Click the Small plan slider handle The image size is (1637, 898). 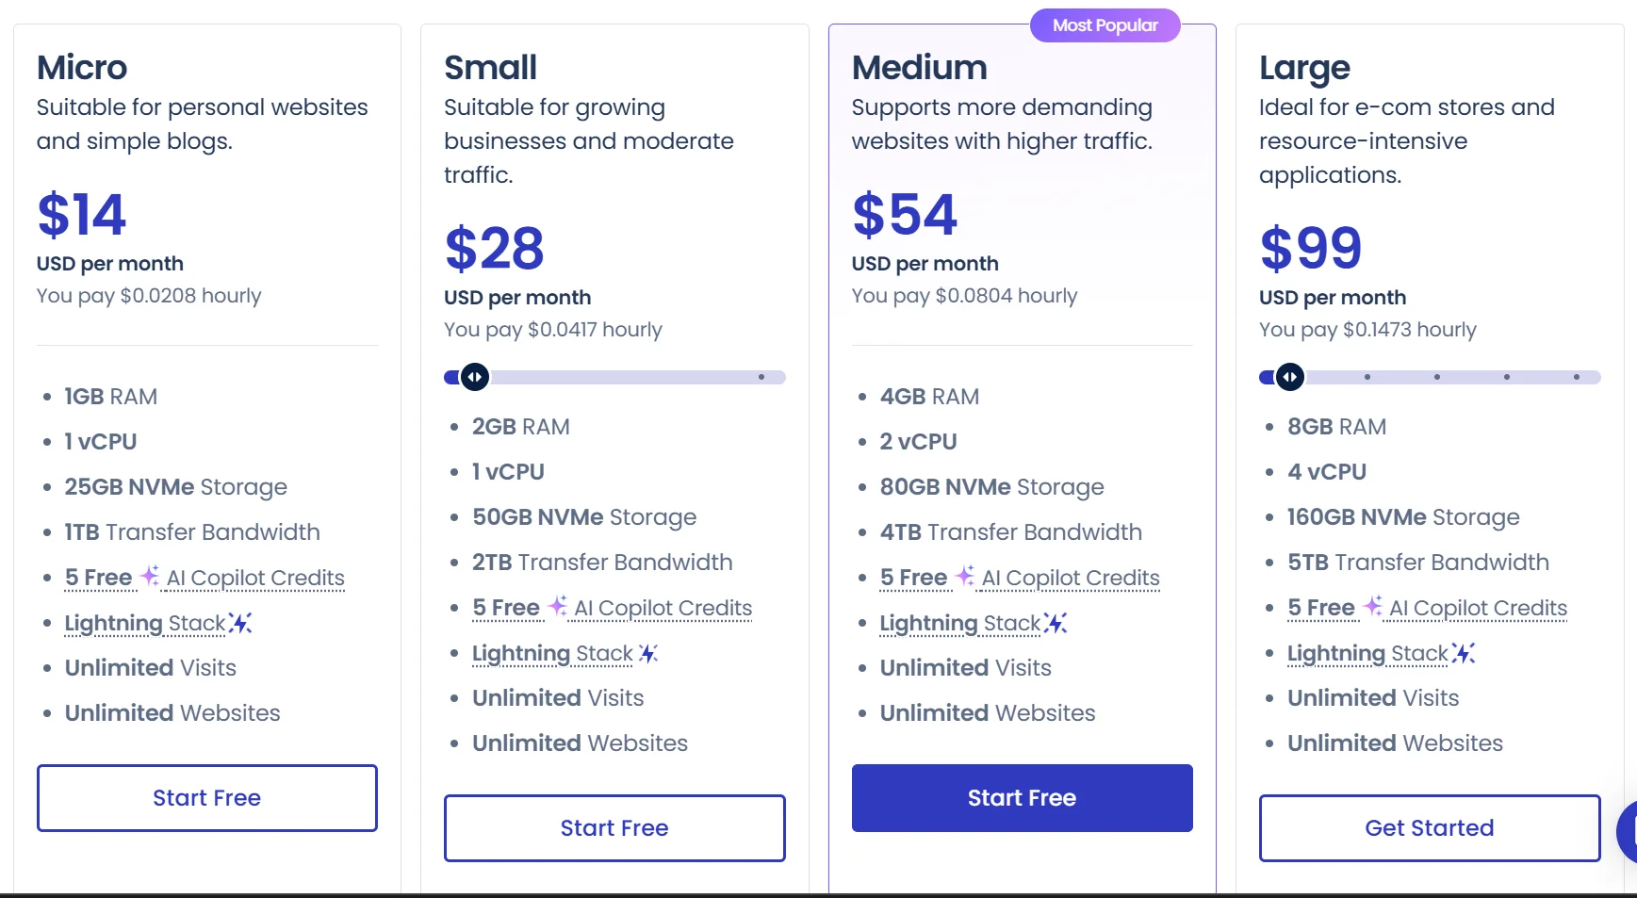pos(475,377)
